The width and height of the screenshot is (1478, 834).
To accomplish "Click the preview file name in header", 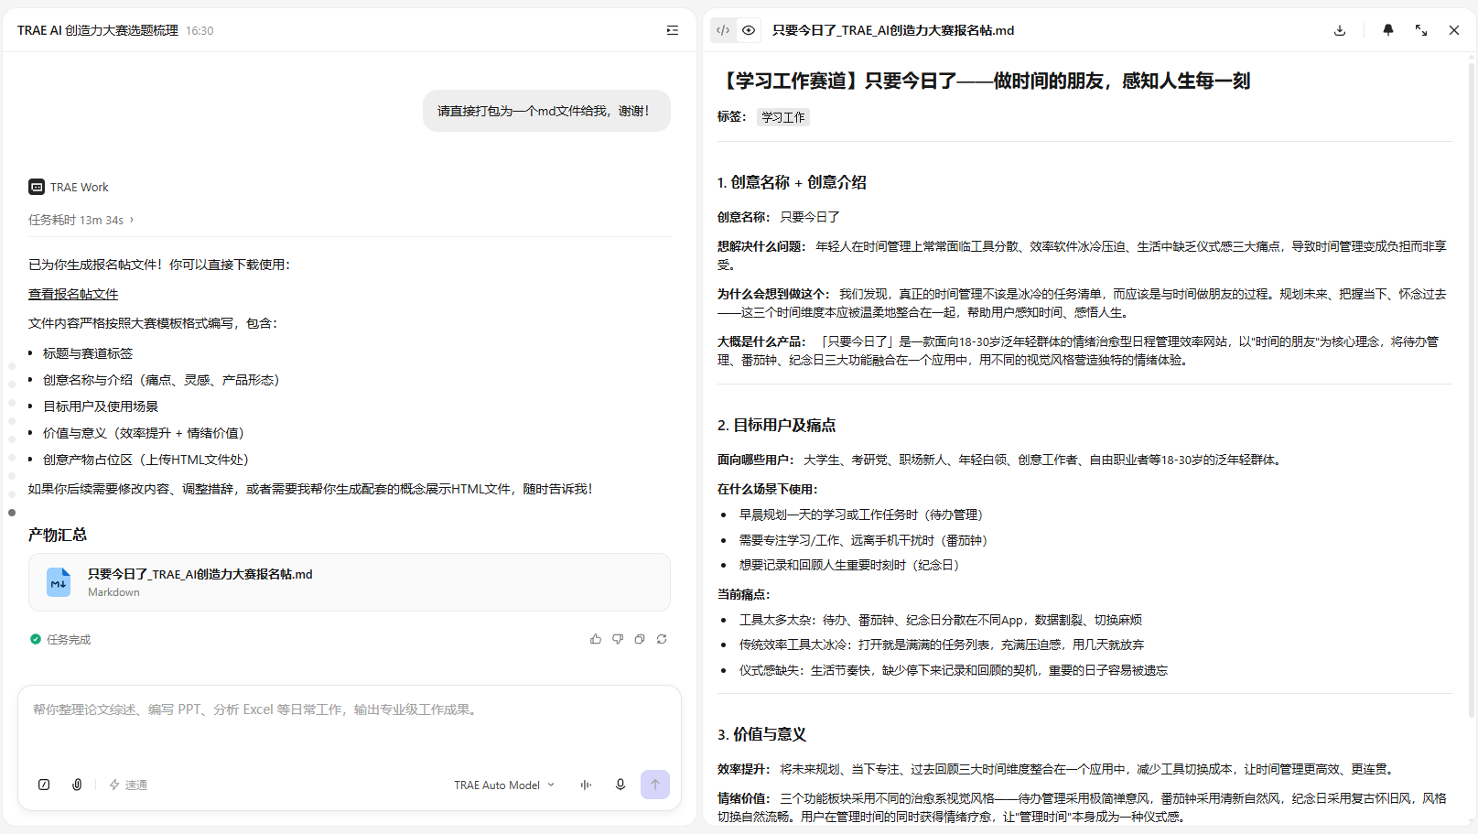I will (x=893, y=30).
